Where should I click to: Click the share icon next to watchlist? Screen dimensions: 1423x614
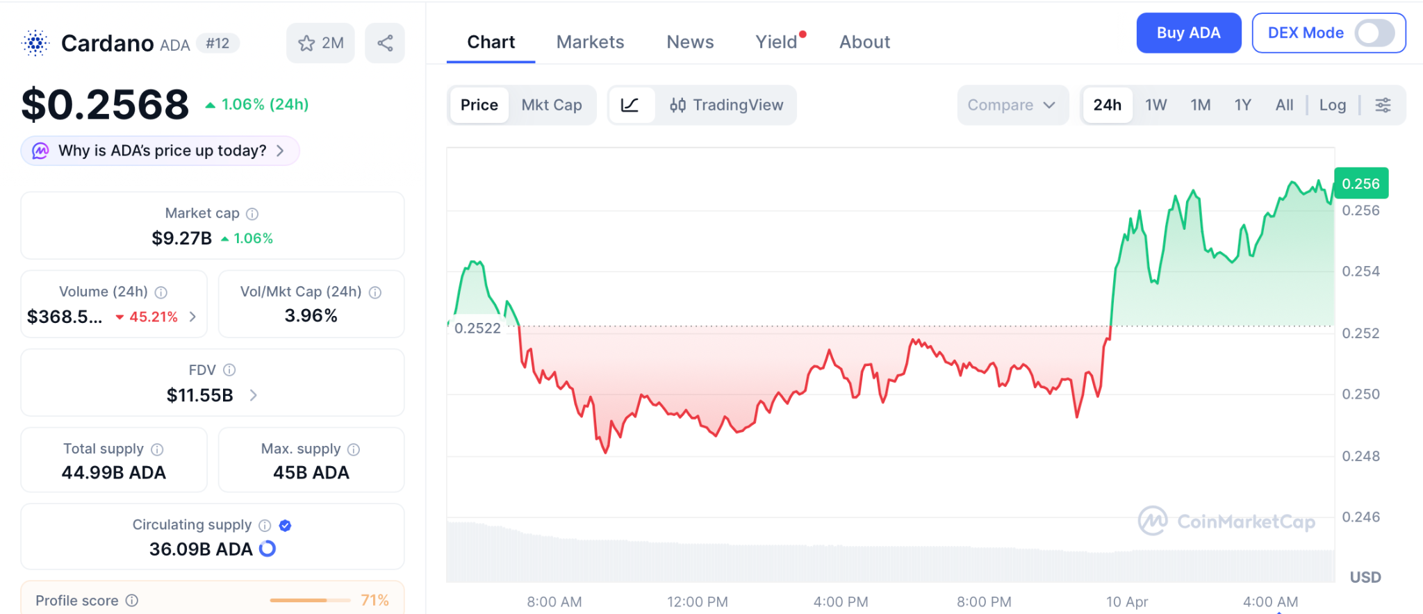(x=385, y=43)
